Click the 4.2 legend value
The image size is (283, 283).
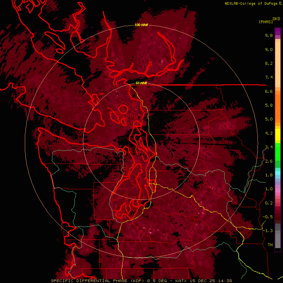[269, 133]
